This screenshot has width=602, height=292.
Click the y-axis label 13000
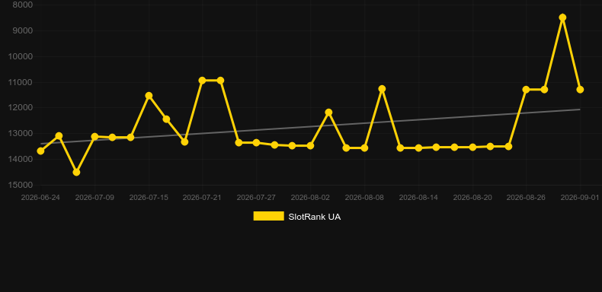tap(21, 133)
